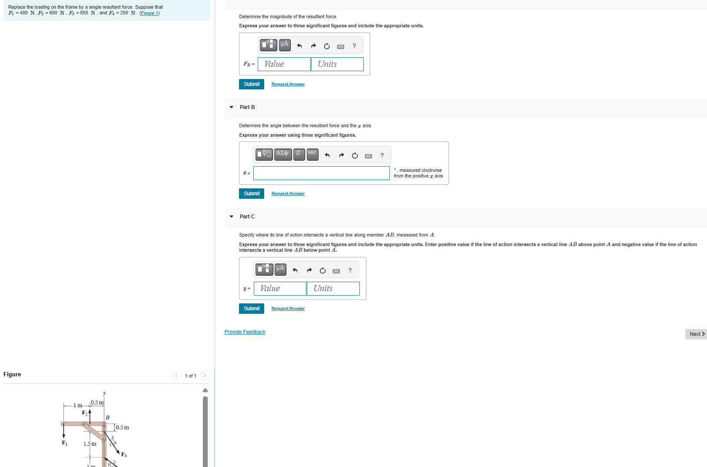Click the theta angle input field

(x=322, y=173)
